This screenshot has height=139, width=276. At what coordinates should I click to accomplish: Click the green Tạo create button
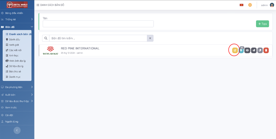coord(263,24)
